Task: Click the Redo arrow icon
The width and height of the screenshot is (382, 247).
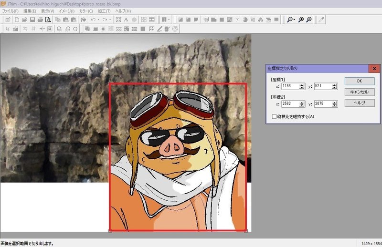Action: pos(105,20)
